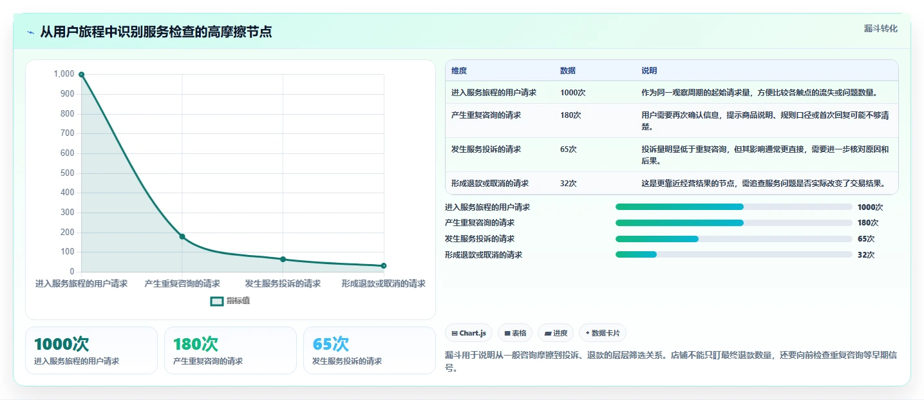Click the x-axis label 产生重复咨询的请求
Screen dimensions: 924x400
pos(182,283)
